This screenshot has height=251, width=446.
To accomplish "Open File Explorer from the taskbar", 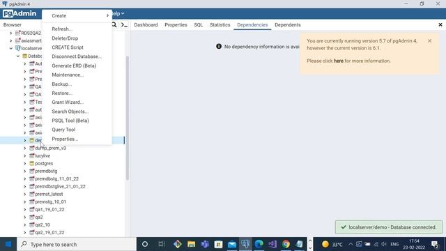I will click(191, 244).
